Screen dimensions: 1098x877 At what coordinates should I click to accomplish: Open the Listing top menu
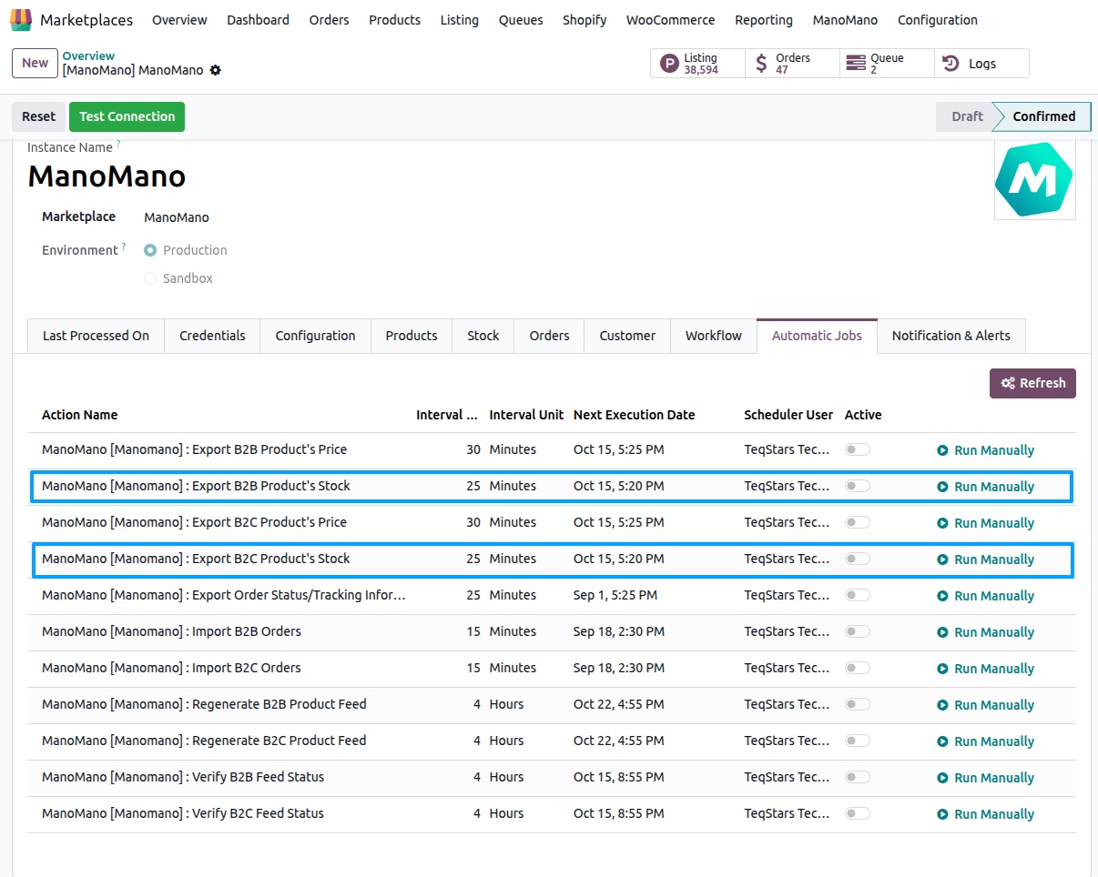(x=459, y=20)
